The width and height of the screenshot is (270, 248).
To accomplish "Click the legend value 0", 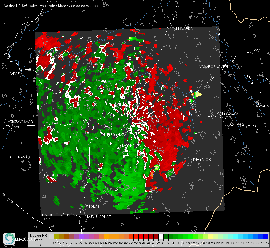I will [163, 243].
